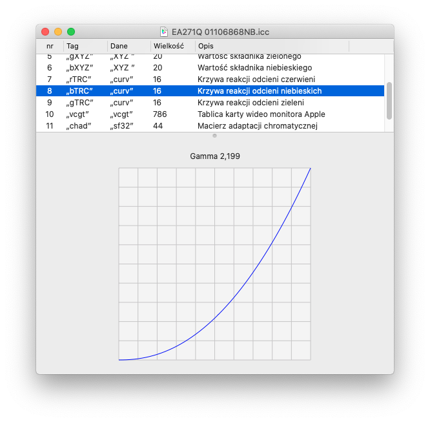Minimize the profile window
This screenshot has width=430, height=422.
coord(58,32)
